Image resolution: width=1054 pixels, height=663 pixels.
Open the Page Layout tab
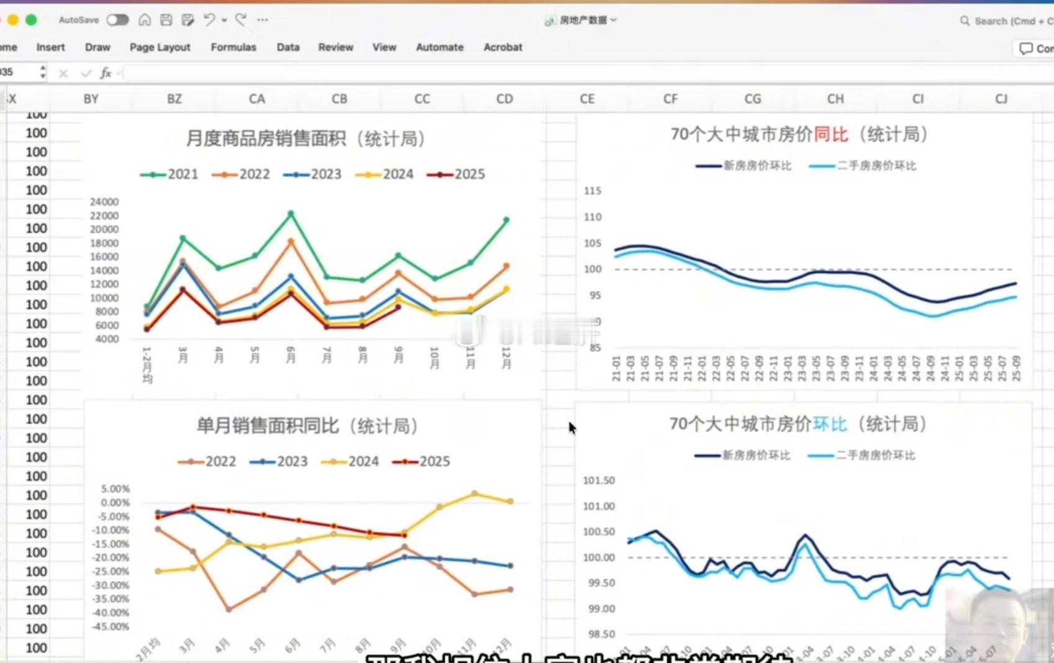(x=160, y=47)
